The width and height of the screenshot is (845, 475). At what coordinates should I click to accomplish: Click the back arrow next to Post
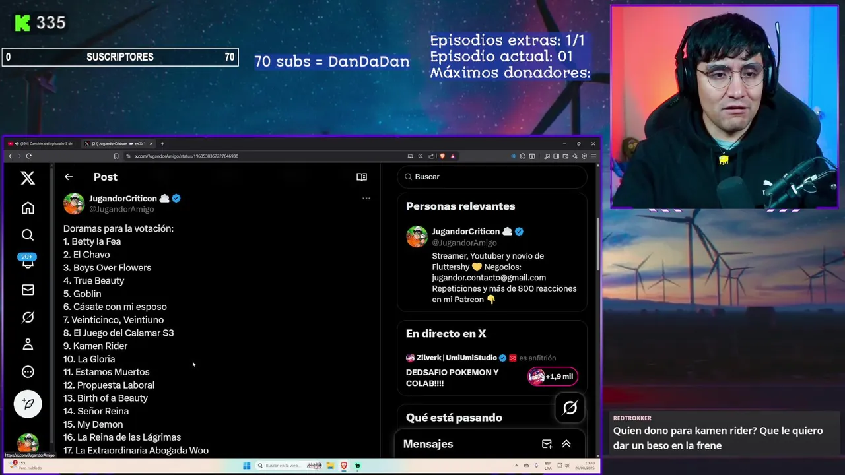(69, 177)
